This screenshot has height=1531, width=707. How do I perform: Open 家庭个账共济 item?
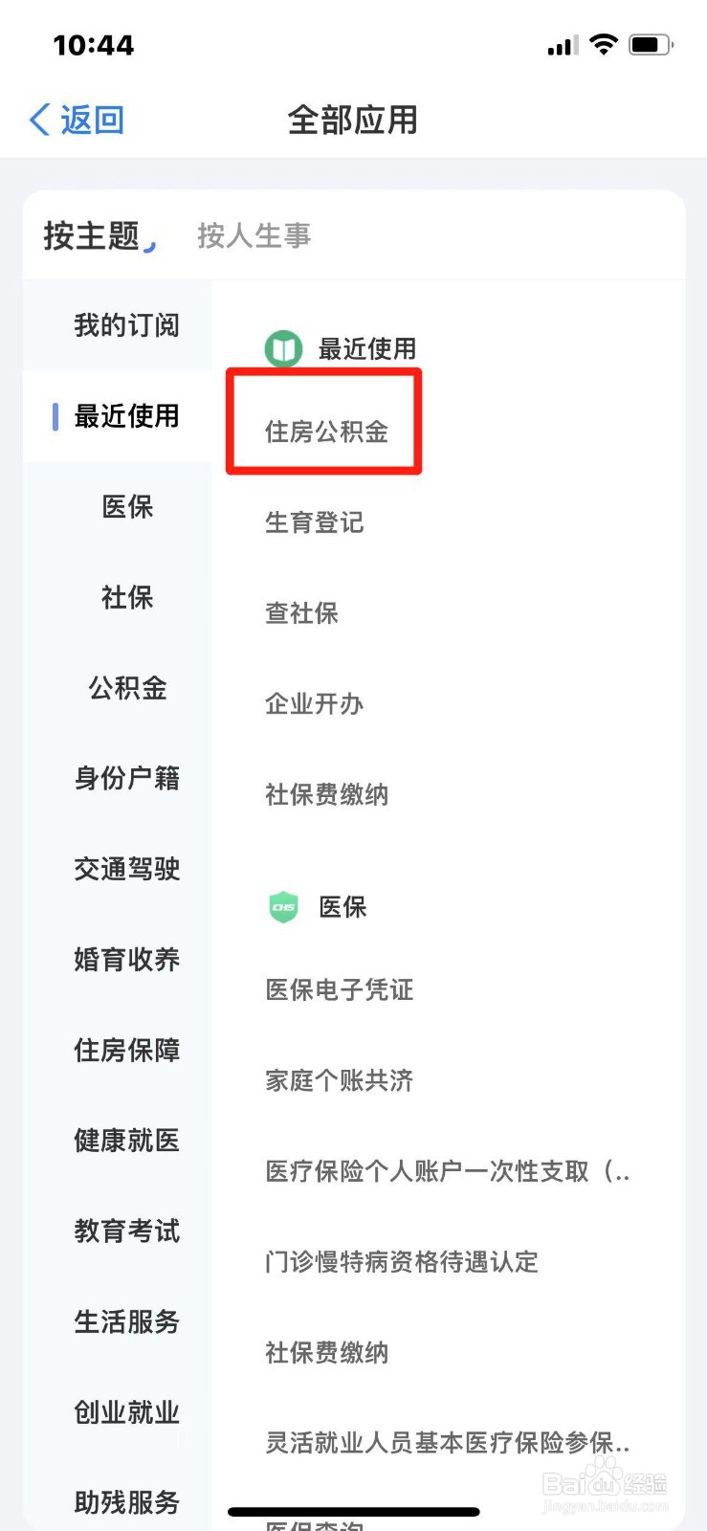pyautogui.click(x=340, y=1080)
